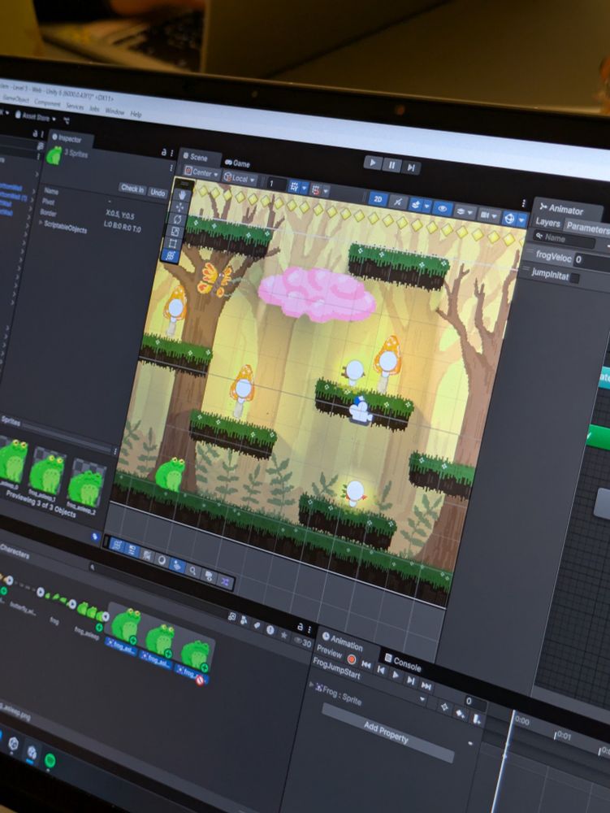The height and width of the screenshot is (813, 610).
Task: Go to last animation keyframe
Action: coord(426,686)
